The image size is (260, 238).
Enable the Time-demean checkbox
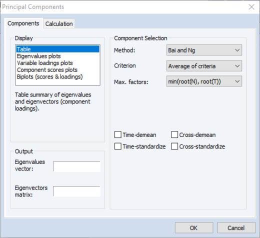(118, 134)
